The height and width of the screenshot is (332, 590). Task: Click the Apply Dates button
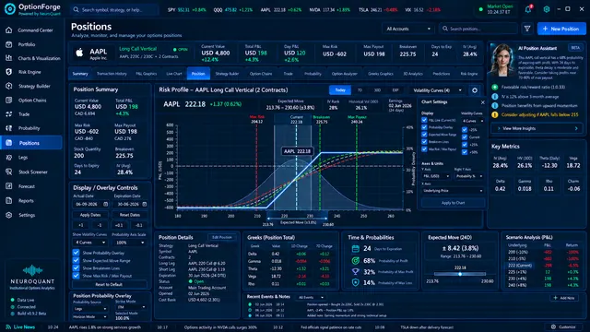[x=90, y=215]
